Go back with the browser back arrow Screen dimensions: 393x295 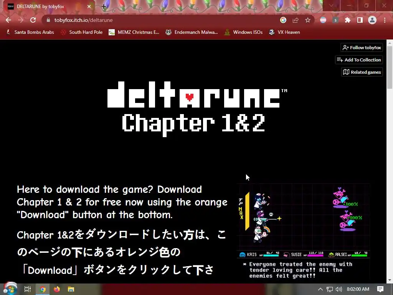click(8, 20)
